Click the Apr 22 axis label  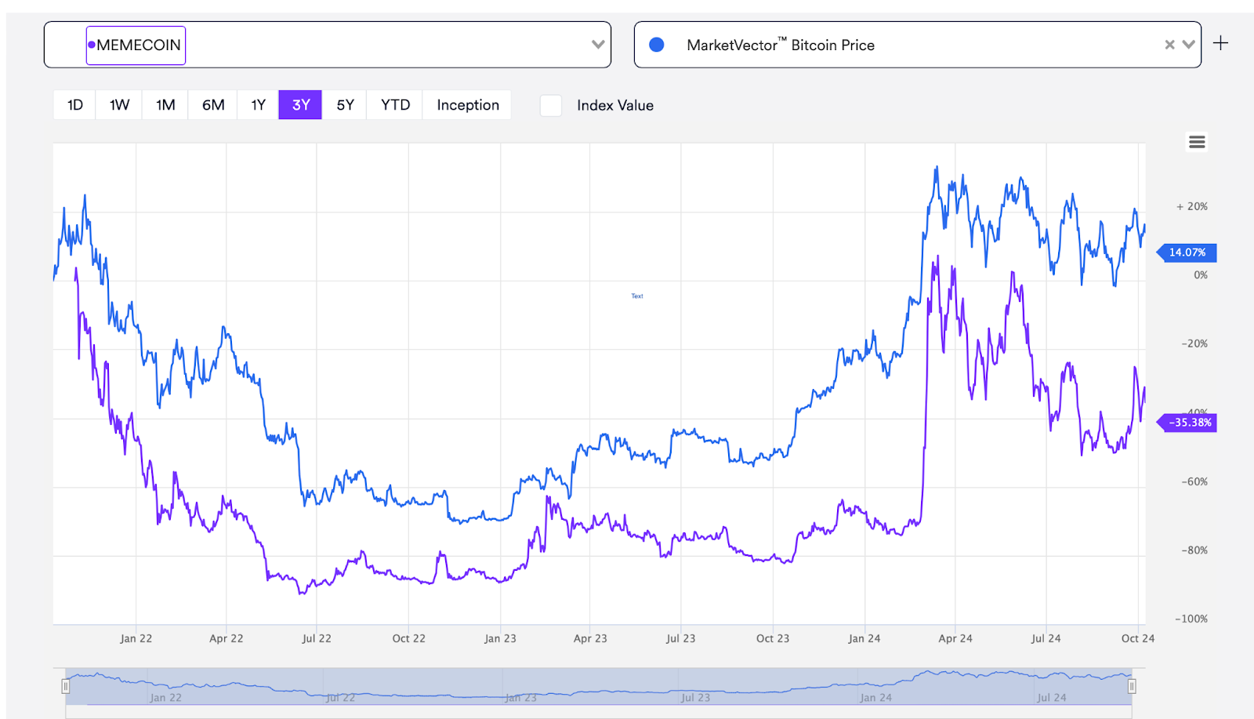pyautogui.click(x=227, y=638)
